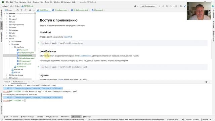Viewport: 215px width, 121px height.
Task: Run the 04-loadbalancer kubectl command gutter icon
Action: pos(38,67)
